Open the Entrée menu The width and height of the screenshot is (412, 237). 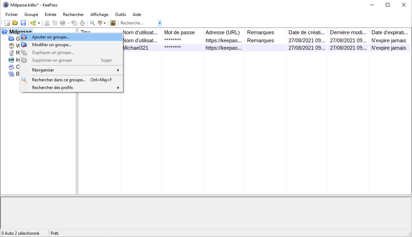[50, 14]
